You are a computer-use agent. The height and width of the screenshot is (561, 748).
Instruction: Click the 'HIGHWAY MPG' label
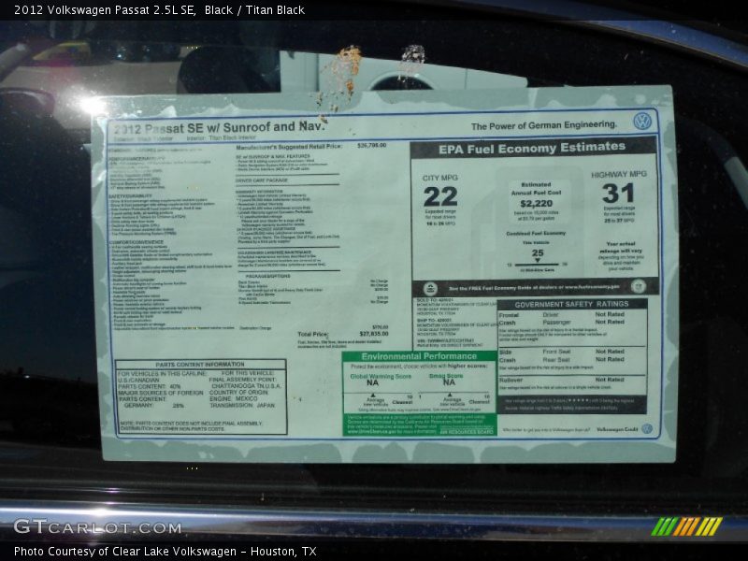[x=619, y=175]
